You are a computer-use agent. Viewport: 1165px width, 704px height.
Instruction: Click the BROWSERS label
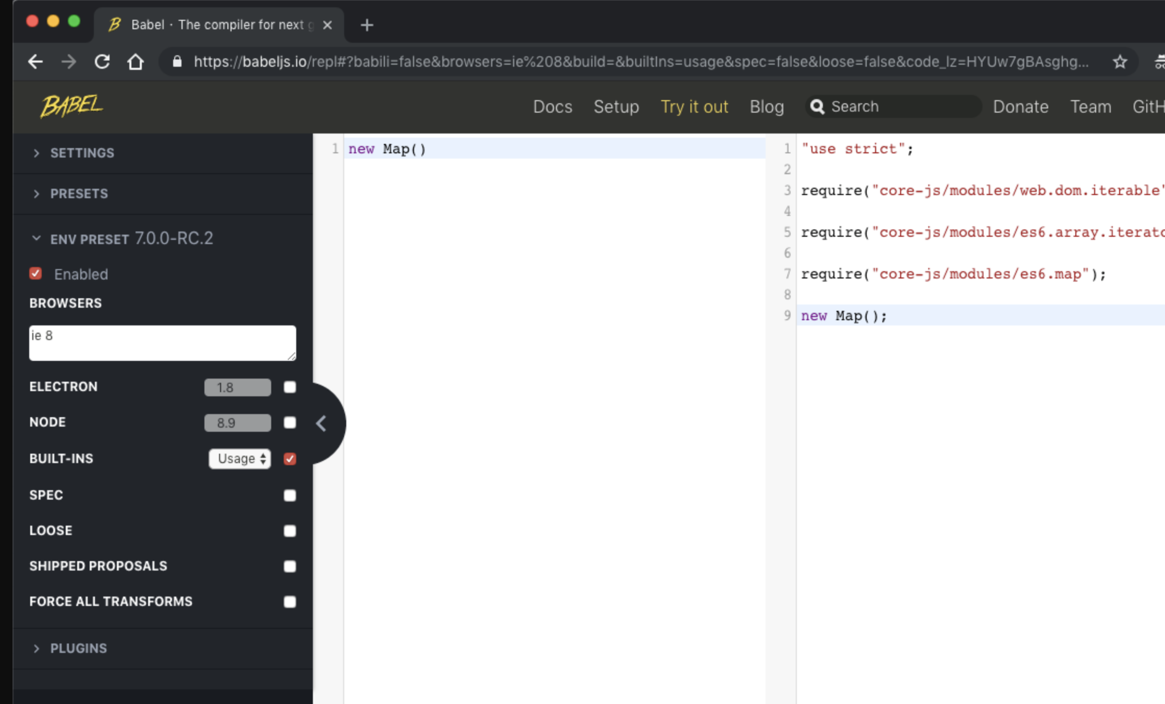(66, 303)
